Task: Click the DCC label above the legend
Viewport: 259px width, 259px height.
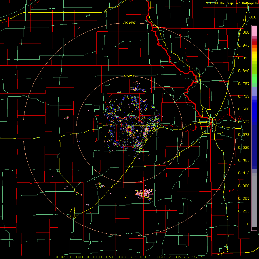Action: tap(253, 17)
